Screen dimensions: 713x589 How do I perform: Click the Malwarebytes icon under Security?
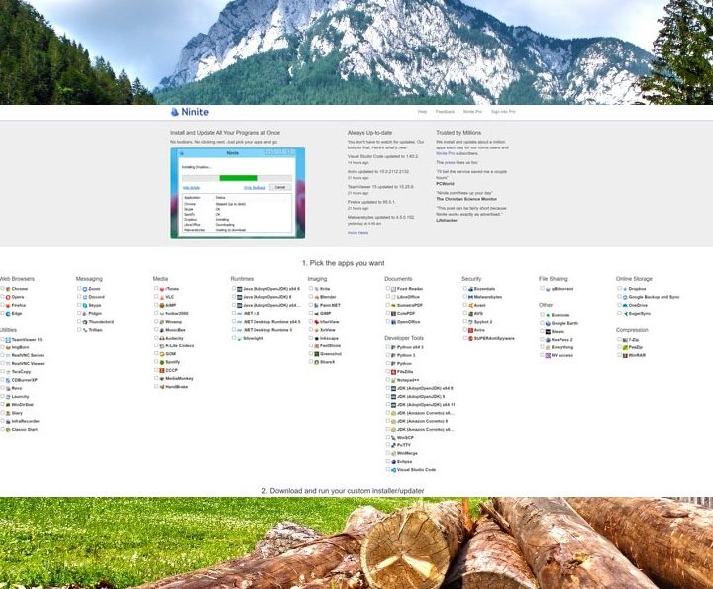click(x=470, y=297)
